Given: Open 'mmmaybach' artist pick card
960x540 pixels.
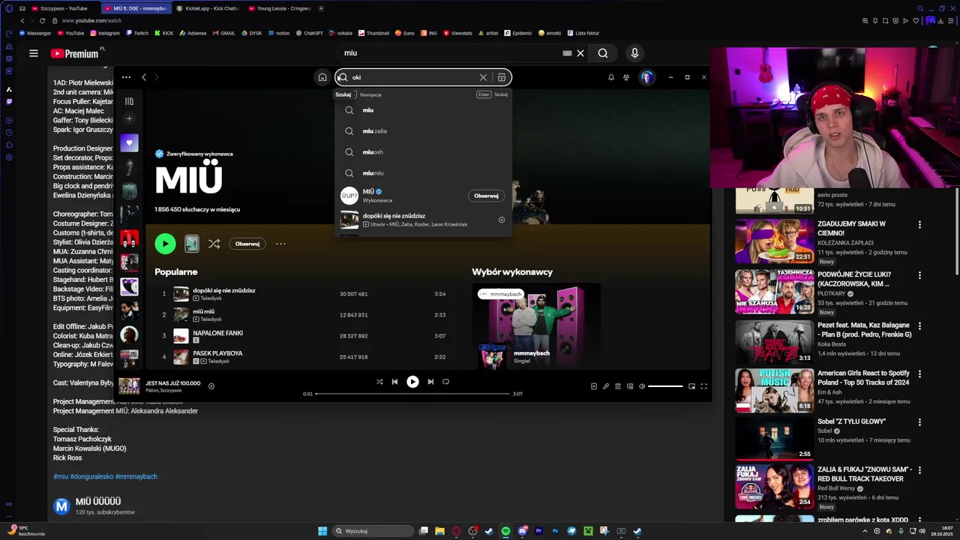Looking at the screenshot, I should point(535,326).
